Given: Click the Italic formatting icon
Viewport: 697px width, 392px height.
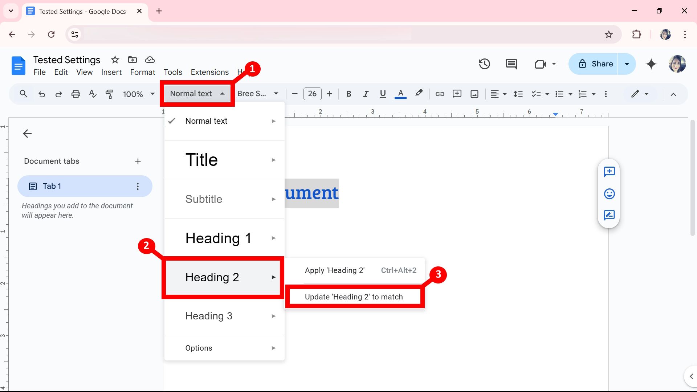Looking at the screenshot, I should [x=365, y=94].
